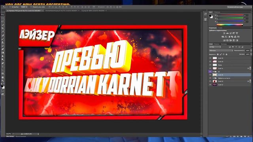This screenshot has height=142, width=253.
Task: Lock layer position in Layers panel
Action: click(x=223, y=54)
